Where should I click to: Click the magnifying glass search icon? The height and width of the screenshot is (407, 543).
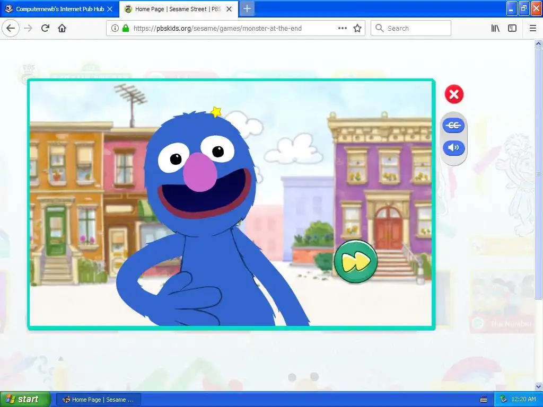(380, 29)
